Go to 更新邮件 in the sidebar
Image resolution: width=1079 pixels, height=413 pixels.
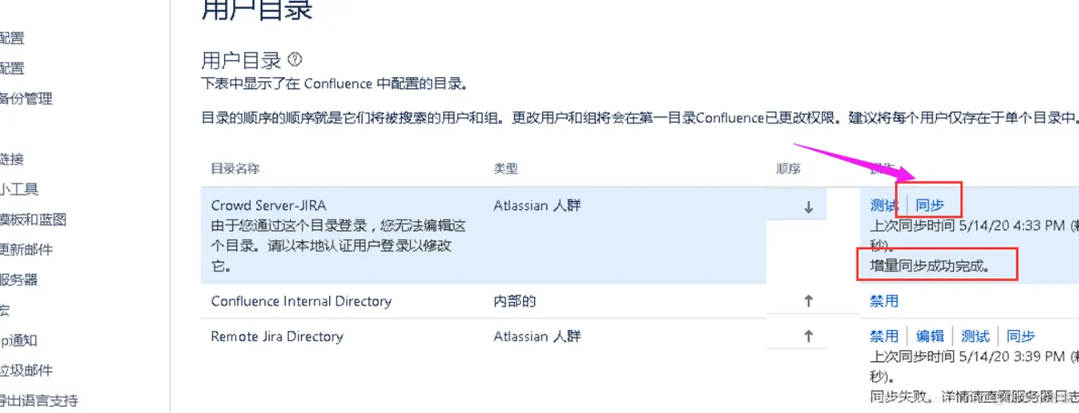[x=26, y=249]
